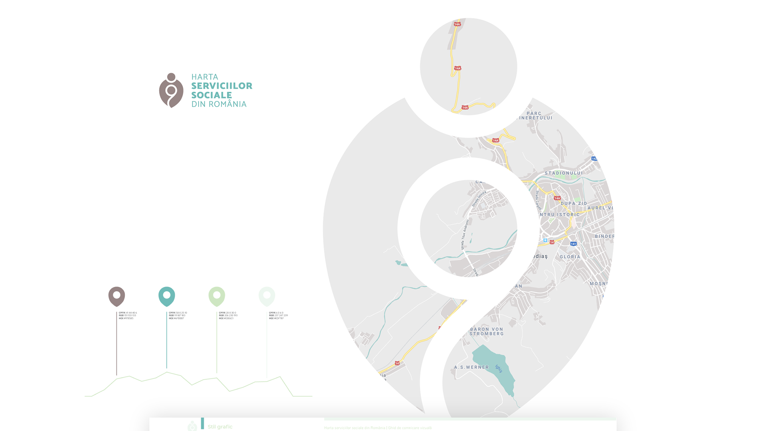Click the DIN ROMÂNIA logo text

(x=219, y=104)
